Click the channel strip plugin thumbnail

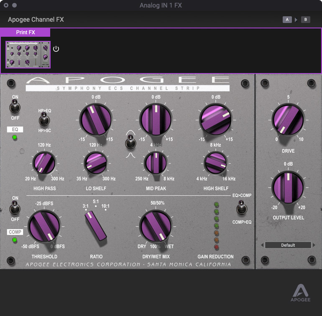tap(28, 54)
